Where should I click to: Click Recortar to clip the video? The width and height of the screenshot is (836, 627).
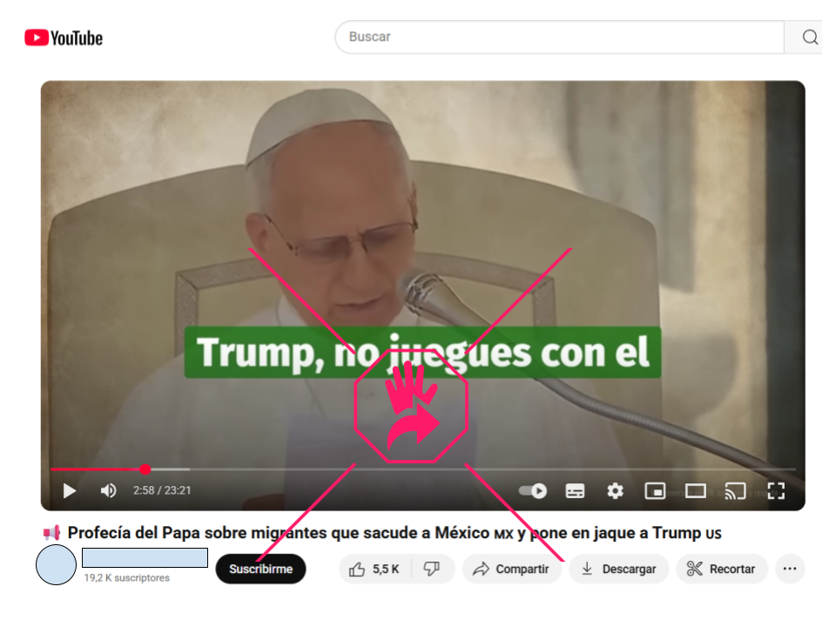click(x=721, y=569)
